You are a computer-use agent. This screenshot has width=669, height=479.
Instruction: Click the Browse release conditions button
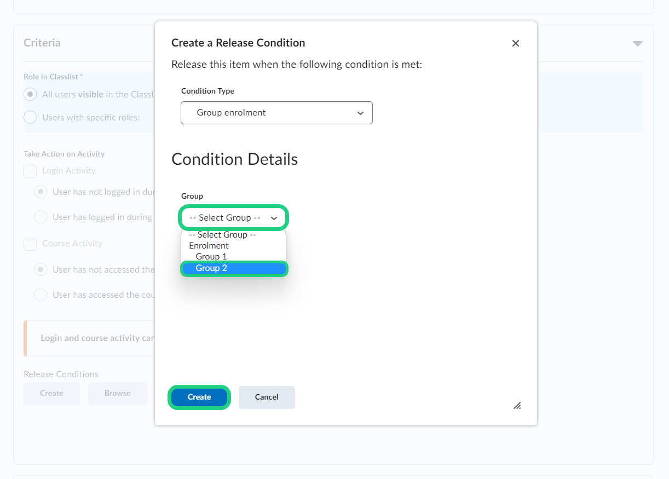click(118, 393)
